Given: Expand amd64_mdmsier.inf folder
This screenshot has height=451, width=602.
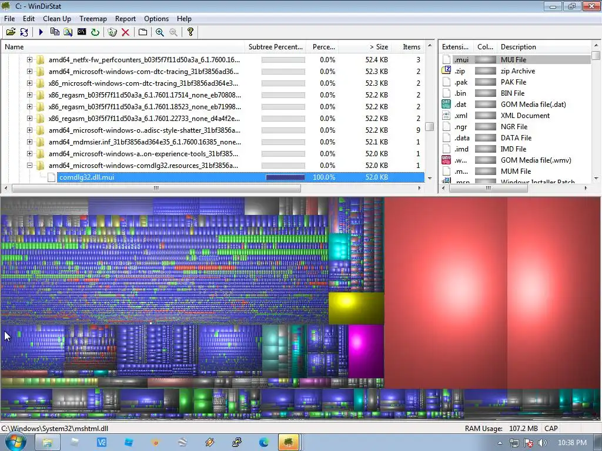Looking at the screenshot, I should (29, 142).
